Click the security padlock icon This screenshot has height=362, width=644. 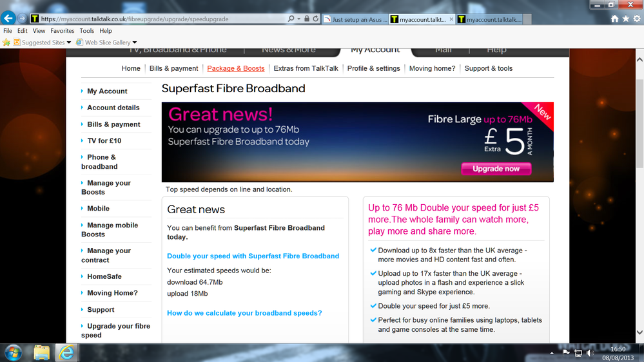(306, 19)
